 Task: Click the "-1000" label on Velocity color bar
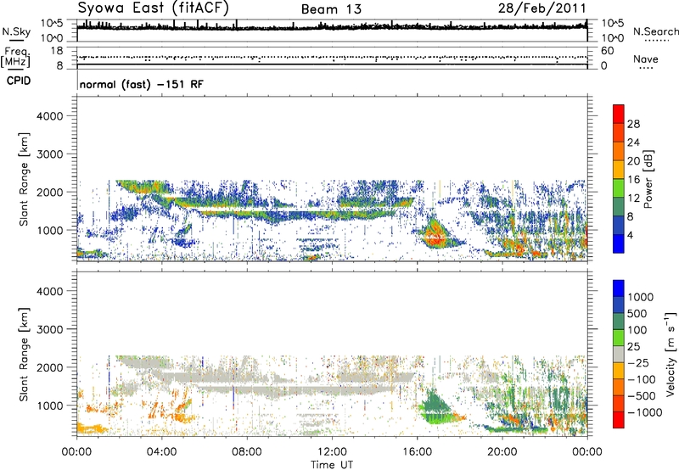(x=645, y=412)
